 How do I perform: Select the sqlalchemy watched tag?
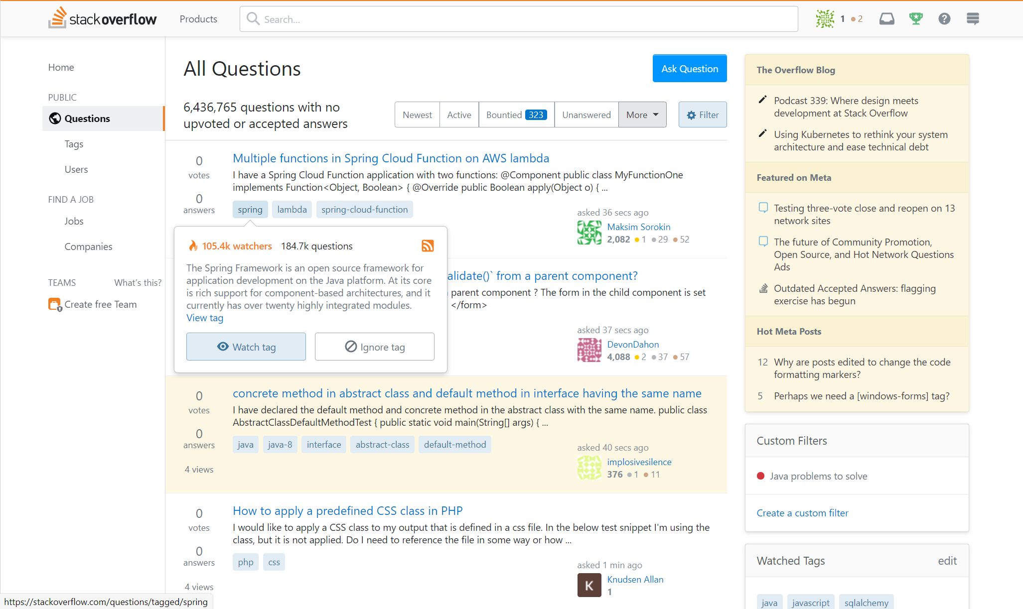click(x=866, y=603)
